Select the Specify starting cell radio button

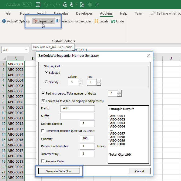47,82
